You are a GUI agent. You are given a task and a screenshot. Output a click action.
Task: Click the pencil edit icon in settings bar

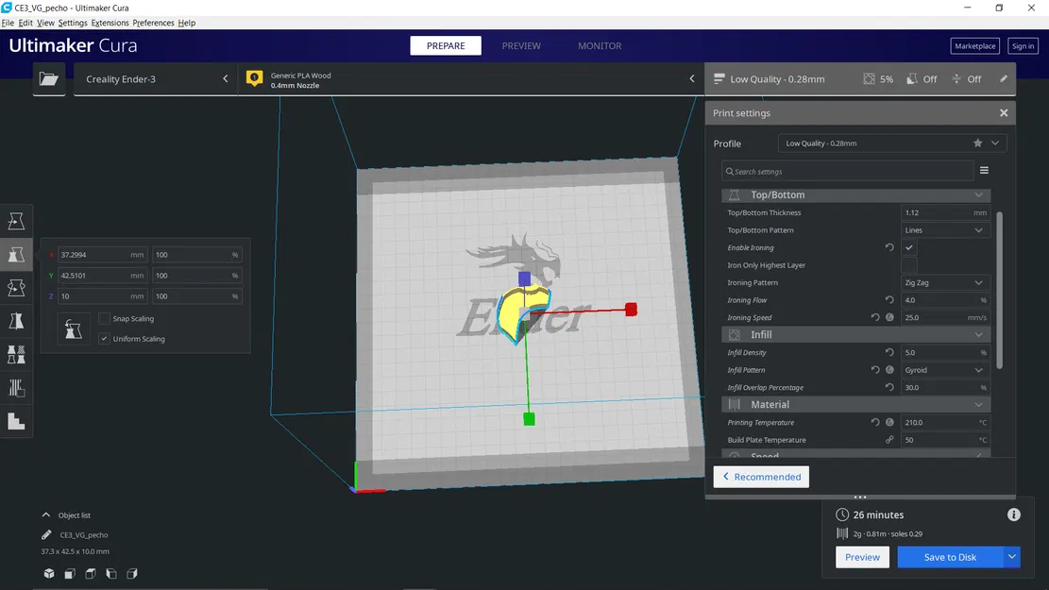coord(1004,79)
